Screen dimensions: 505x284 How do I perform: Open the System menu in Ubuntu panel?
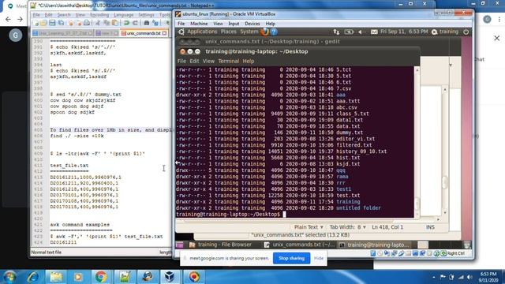pyautogui.click(x=249, y=32)
